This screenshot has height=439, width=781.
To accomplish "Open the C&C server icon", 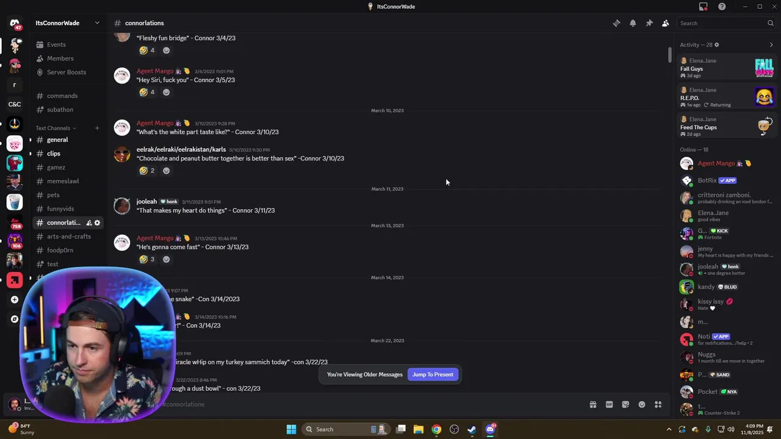I will pyautogui.click(x=15, y=104).
